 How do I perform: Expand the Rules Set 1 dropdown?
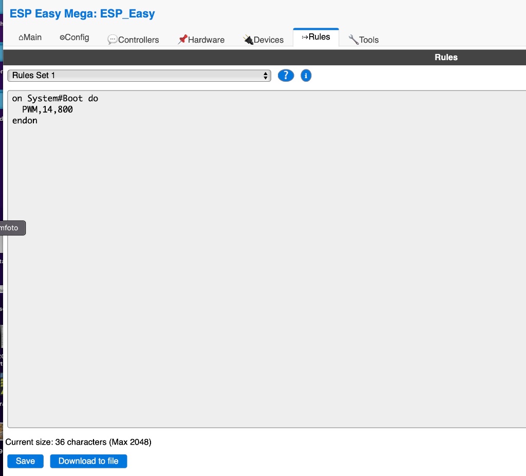(139, 76)
